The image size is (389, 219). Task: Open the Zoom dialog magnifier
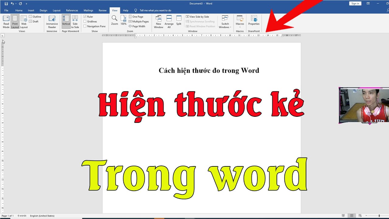click(x=115, y=20)
